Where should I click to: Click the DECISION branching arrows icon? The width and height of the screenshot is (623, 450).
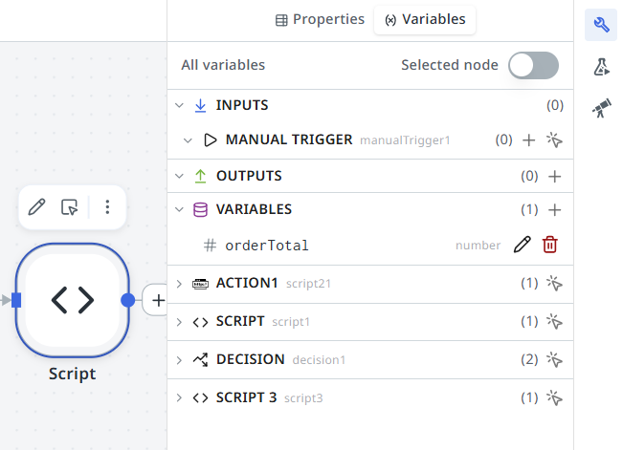[x=200, y=360]
